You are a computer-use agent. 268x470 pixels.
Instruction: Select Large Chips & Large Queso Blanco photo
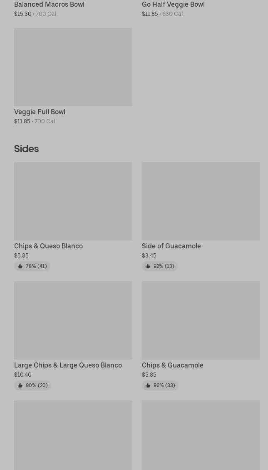[x=73, y=320]
